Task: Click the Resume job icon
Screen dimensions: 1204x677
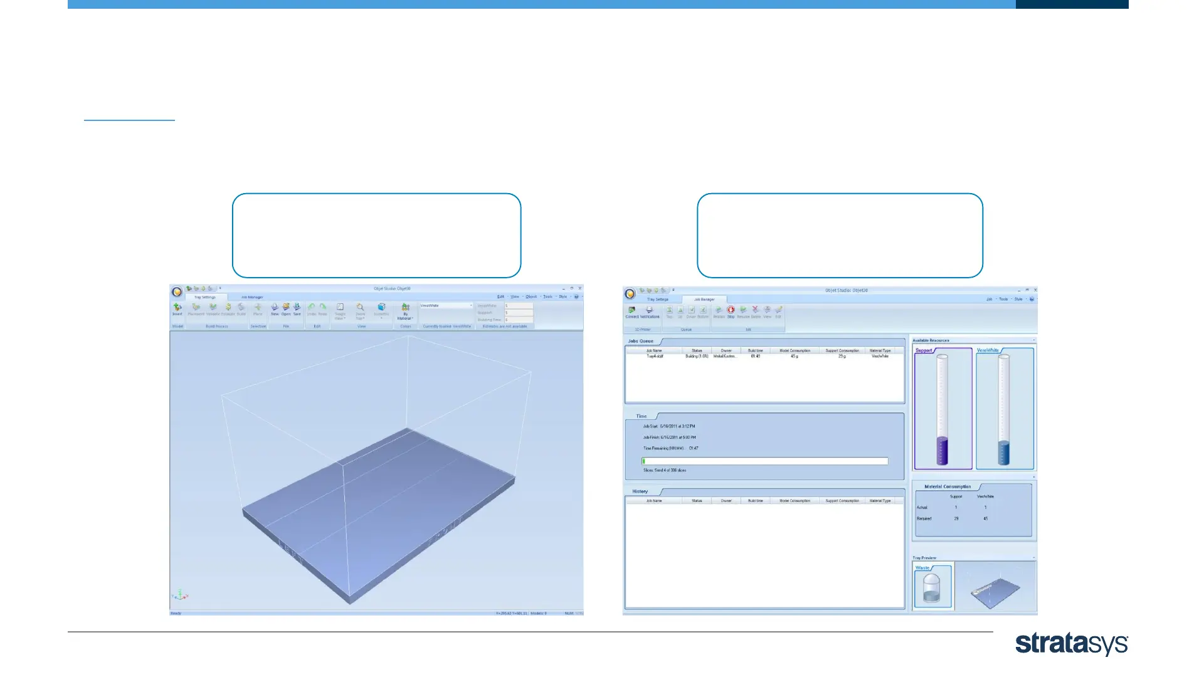Action: pyautogui.click(x=743, y=311)
